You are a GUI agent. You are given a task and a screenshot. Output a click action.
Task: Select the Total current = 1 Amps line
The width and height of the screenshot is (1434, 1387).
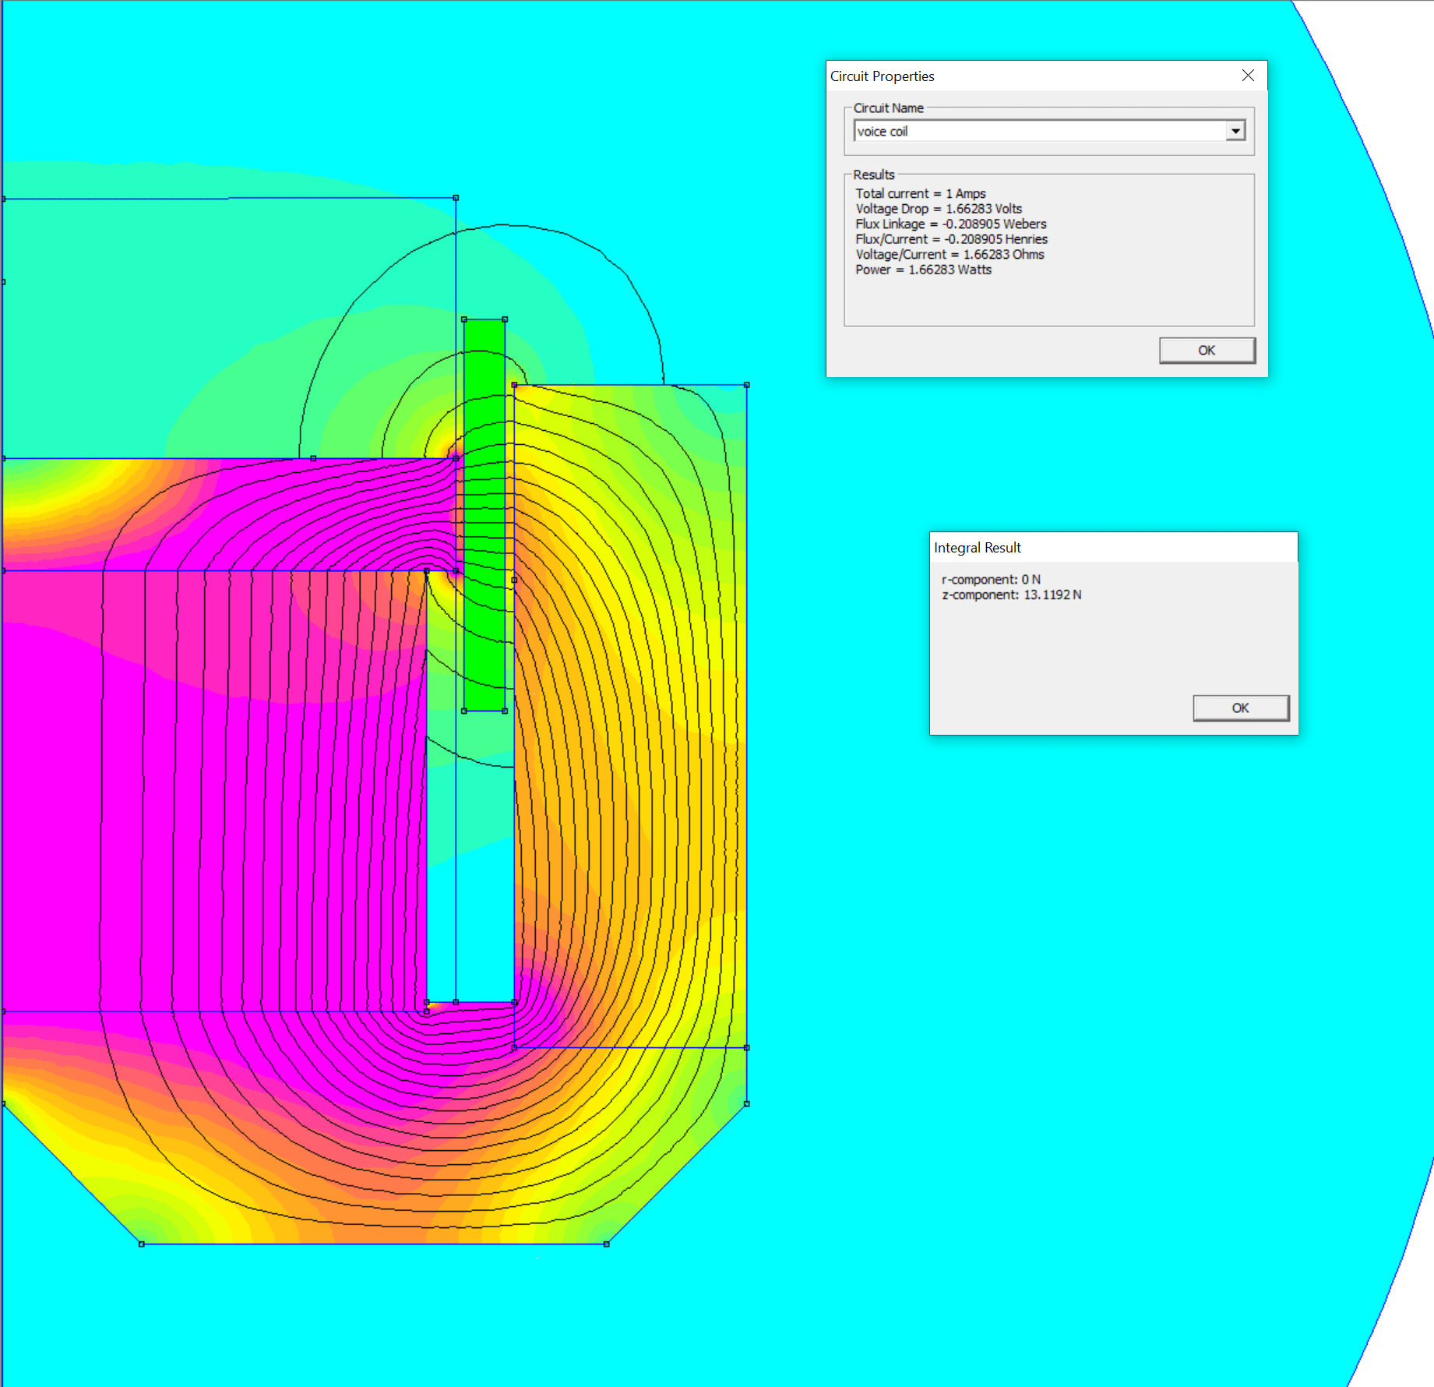point(921,193)
